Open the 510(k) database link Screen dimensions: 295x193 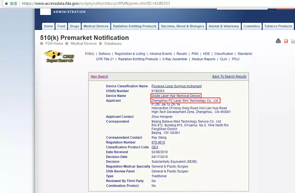click(90, 54)
